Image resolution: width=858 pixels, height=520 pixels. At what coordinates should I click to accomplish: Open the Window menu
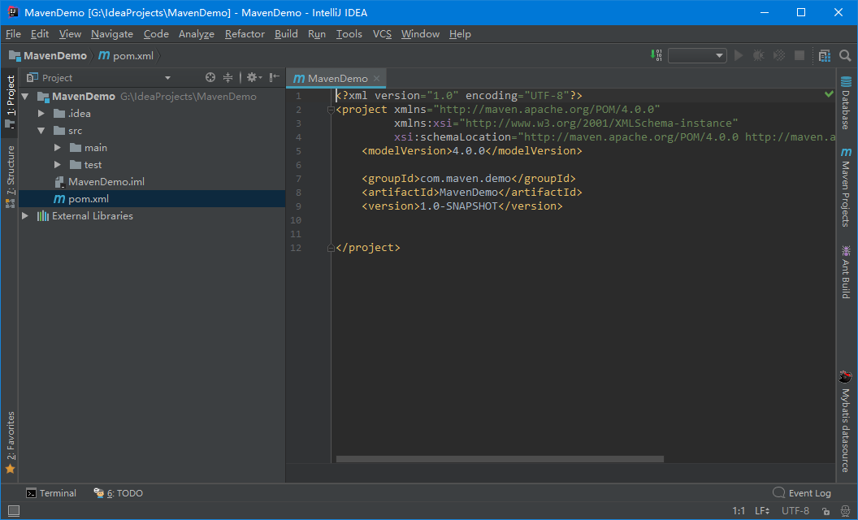[420, 34]
